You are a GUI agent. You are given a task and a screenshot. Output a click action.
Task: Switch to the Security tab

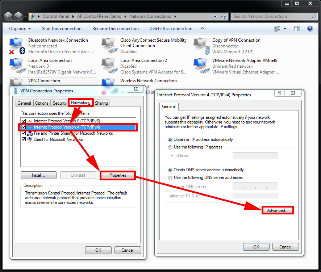[59, 103]
